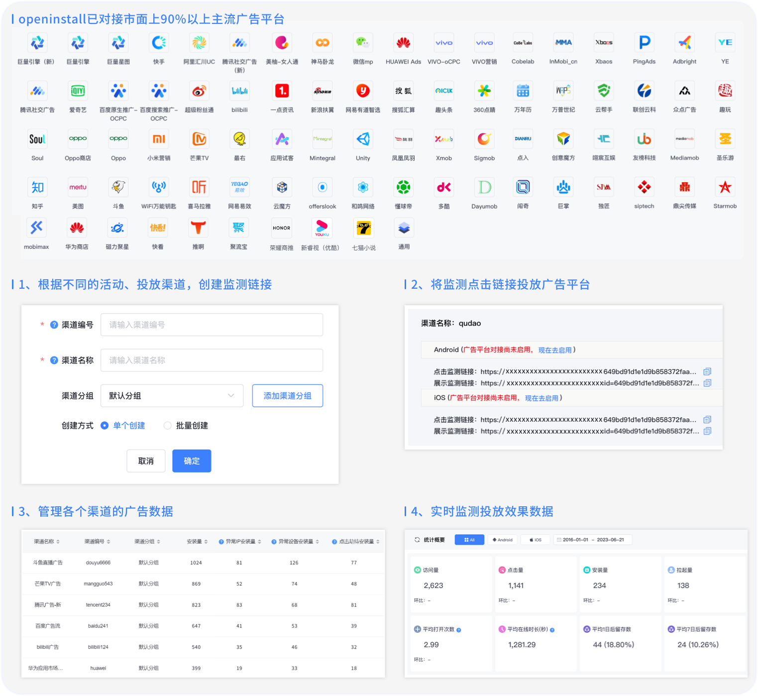
Task: Click the 确定 button
Action: pyautogui.click(x=192, y=461)
